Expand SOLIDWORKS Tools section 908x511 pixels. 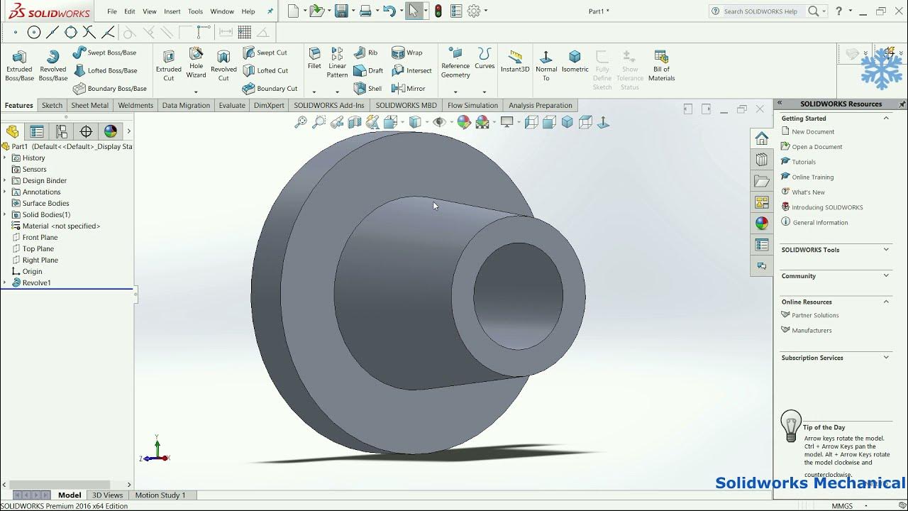click(x=886, y=250)
